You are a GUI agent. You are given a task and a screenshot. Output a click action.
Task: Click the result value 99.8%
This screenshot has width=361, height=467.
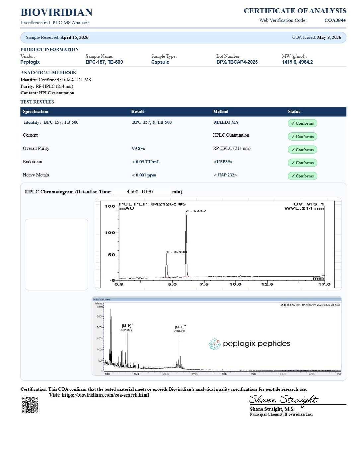coord(138,149)
